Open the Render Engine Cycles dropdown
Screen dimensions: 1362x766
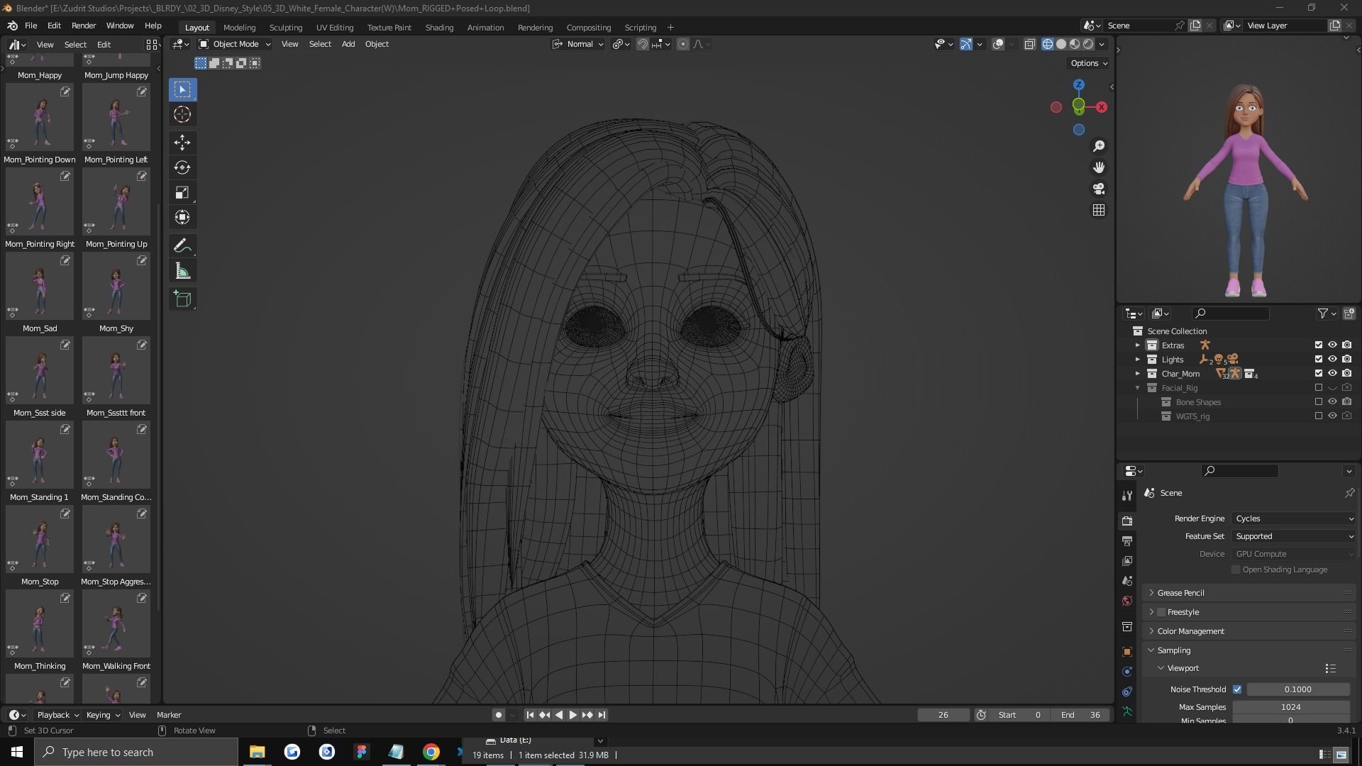pos(1294,518)
